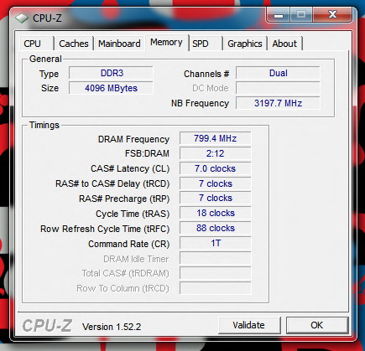Click the Validate button
Viewport: 365px width, 351px height.
[249, 325]
